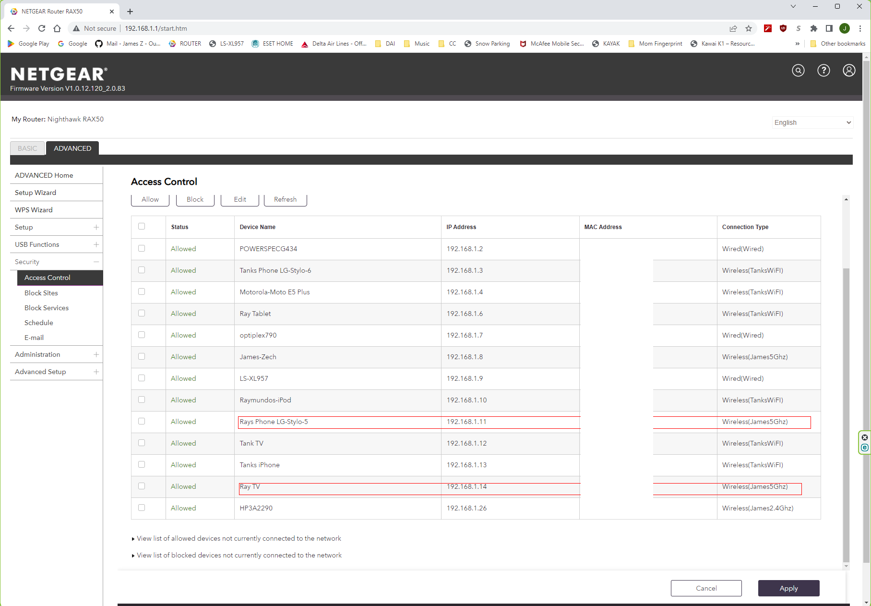This screenshot has width=871, height=606.
Task: Open the Extensions puzzle-piece icon
Action: (813, 28)
